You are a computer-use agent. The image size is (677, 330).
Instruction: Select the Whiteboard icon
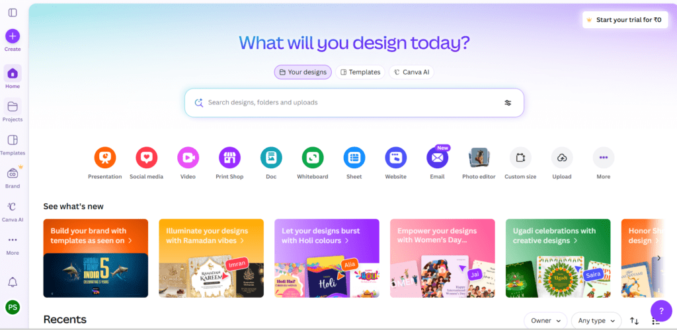click(x=313, y=158)
